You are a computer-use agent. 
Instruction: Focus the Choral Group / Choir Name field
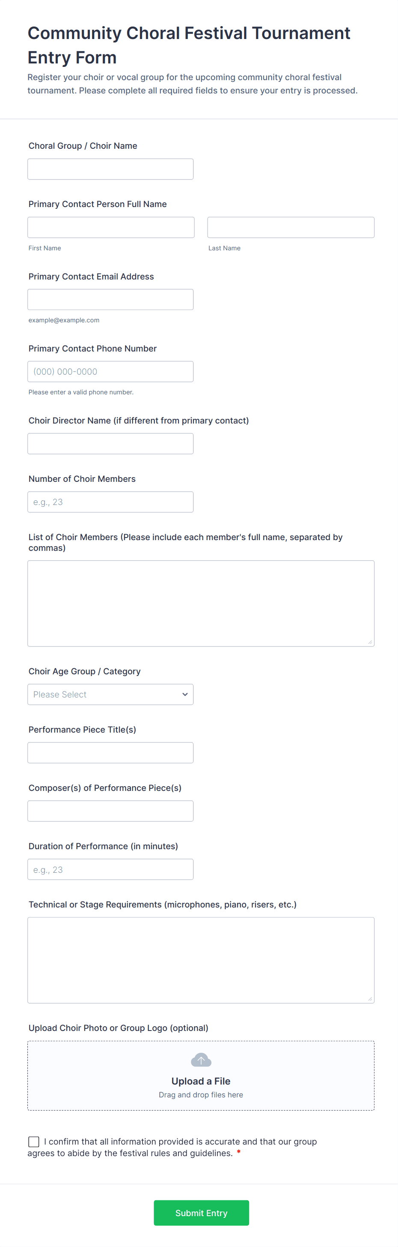point(110,169)
